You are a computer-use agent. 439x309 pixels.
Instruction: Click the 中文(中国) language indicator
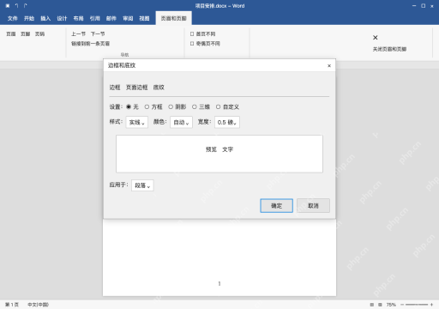click(x=38, y=305)
